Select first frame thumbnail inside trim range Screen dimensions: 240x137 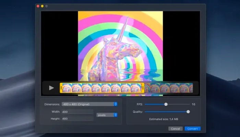tap(68, 88)
